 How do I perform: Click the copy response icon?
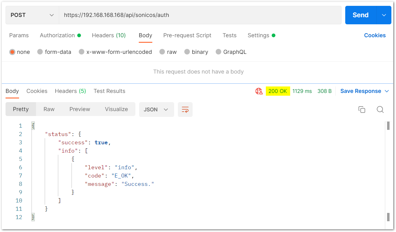point(362,110)
